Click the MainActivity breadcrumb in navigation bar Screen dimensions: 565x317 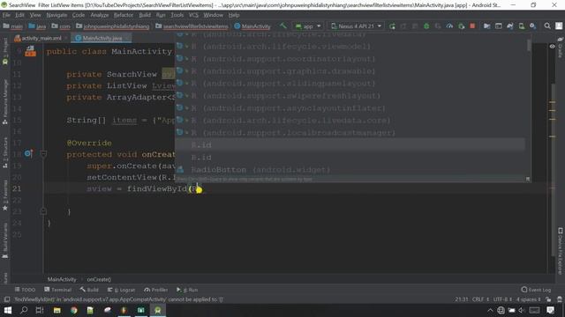[x=252, y=26]
